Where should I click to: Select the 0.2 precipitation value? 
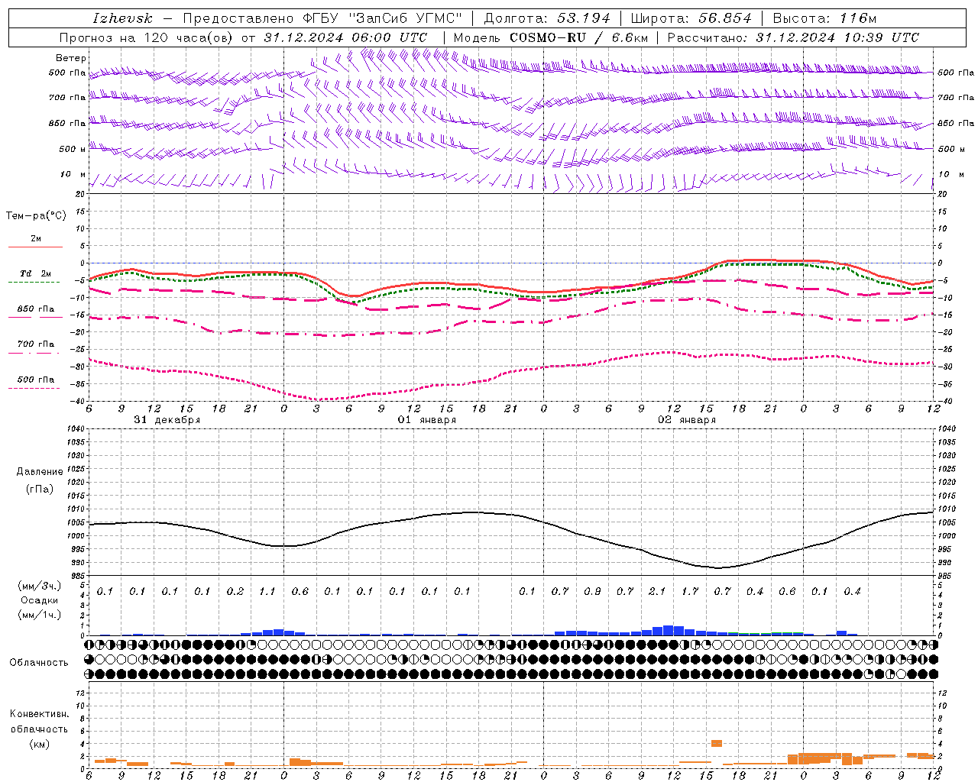(235, 591)
